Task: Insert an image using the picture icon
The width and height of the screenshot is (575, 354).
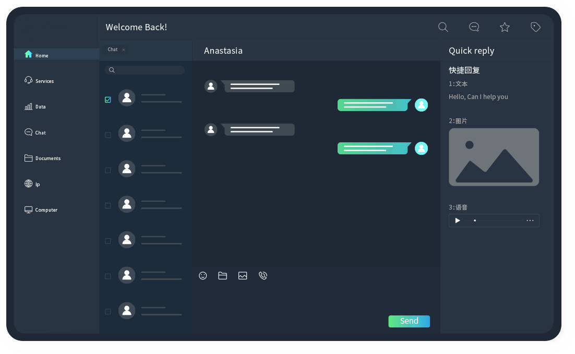Action: pos(243,276)
